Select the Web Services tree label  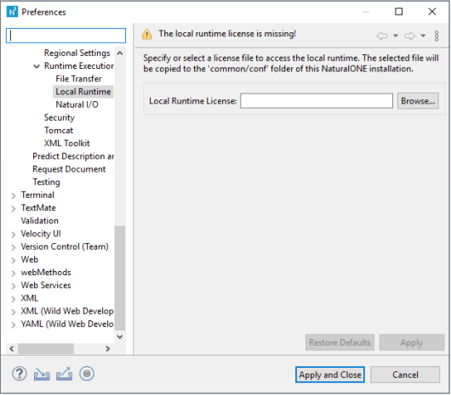coord(46,285)
